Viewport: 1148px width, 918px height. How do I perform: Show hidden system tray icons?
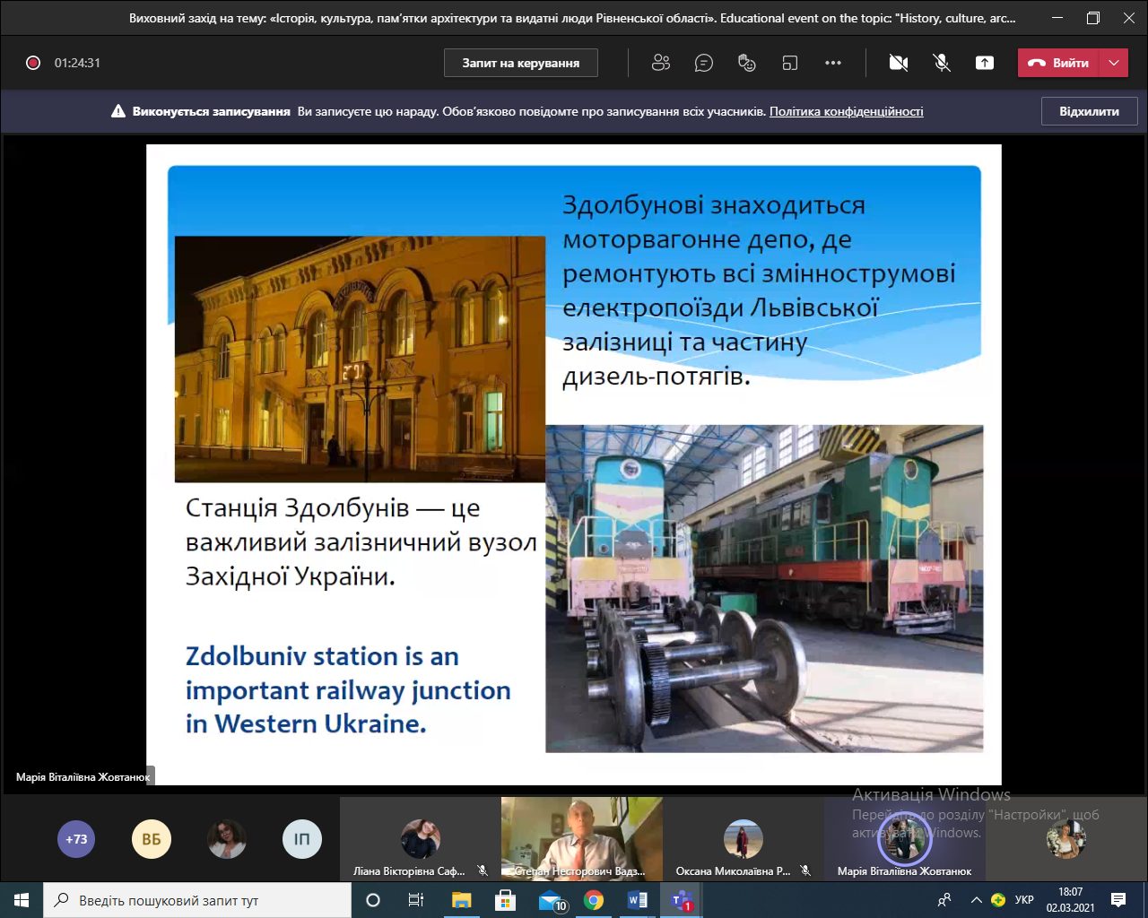pyautogui.click(x=976, y=900)
